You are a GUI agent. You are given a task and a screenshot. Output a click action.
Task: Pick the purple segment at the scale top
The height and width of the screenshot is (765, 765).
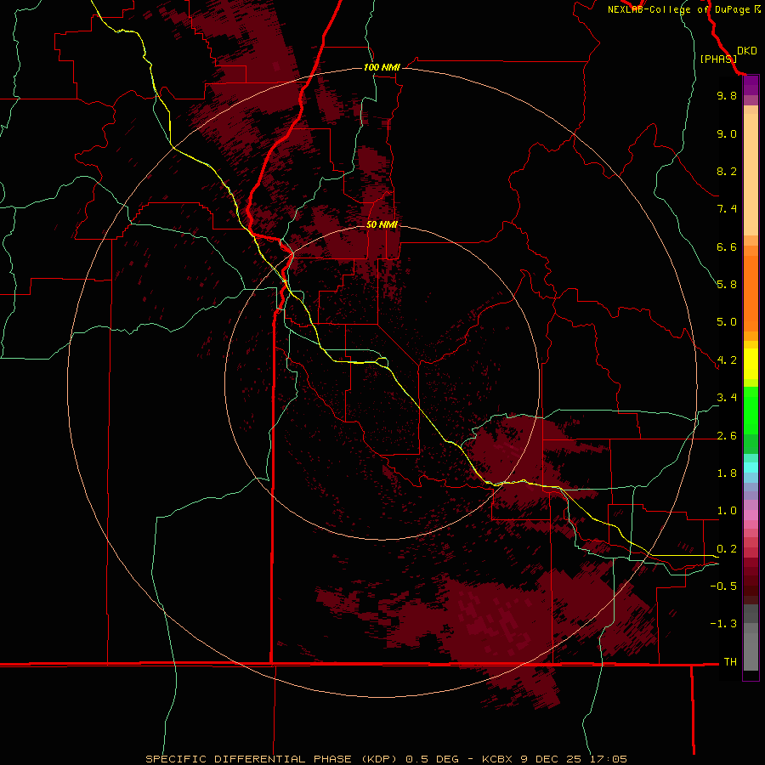[x=751, y=86]
